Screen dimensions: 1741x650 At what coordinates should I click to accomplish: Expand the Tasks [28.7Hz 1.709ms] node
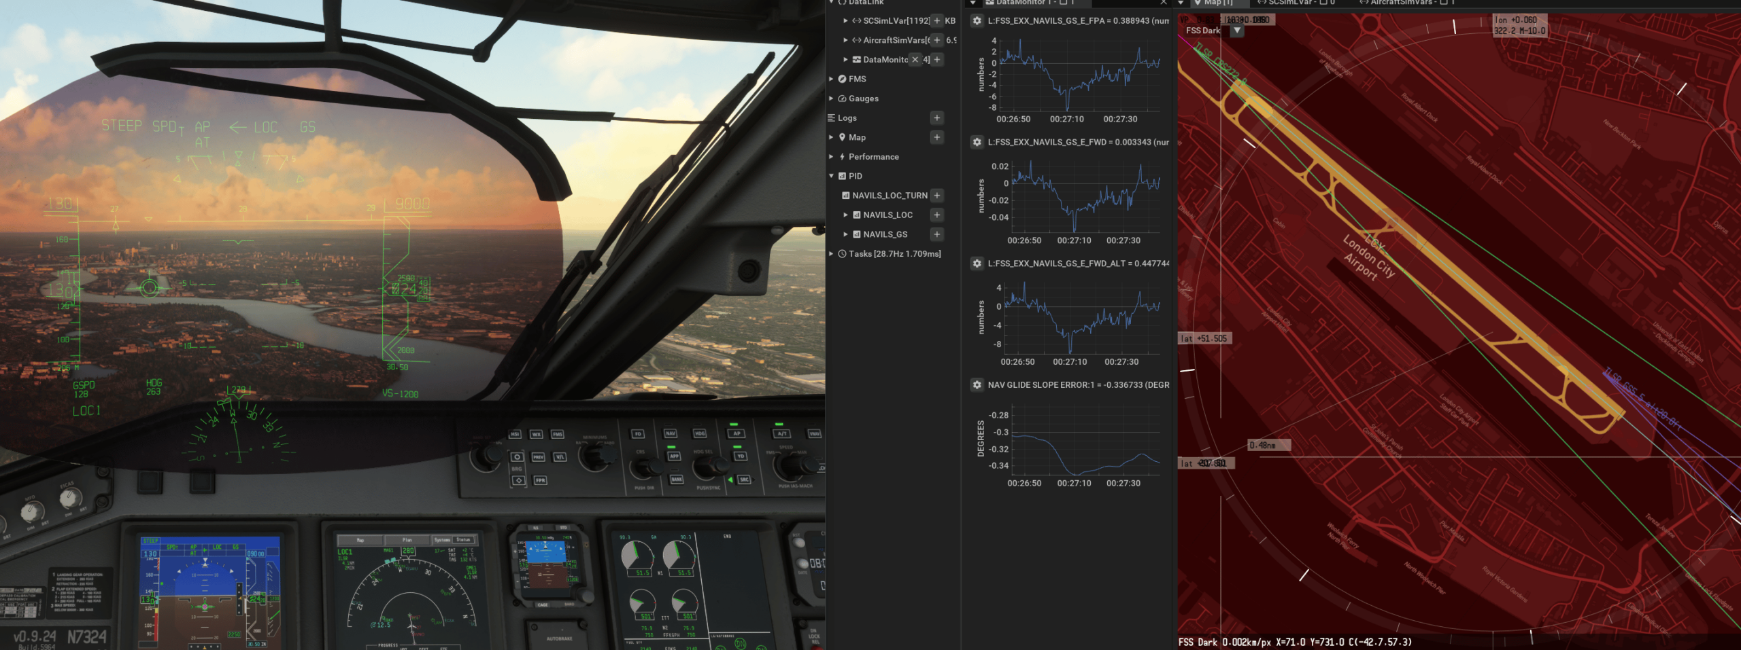(x=831, y=254)
